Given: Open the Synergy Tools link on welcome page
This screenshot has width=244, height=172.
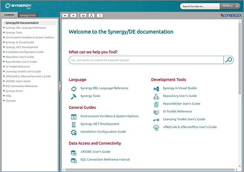Looking at the screenshot, I should point(90,96).
